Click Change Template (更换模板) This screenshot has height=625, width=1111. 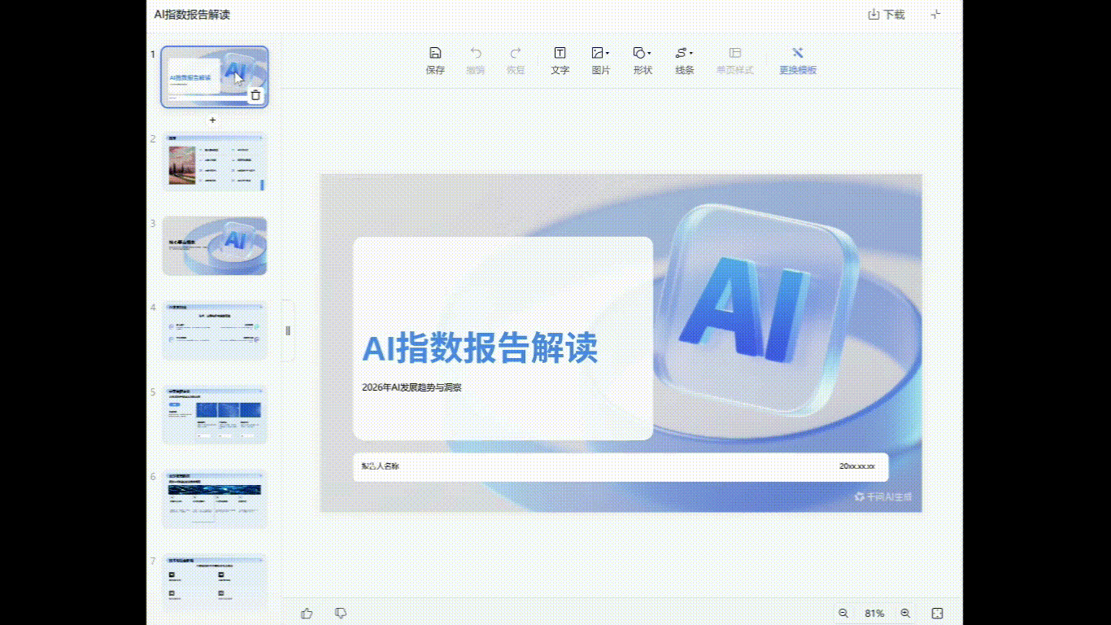pos(797,54)
